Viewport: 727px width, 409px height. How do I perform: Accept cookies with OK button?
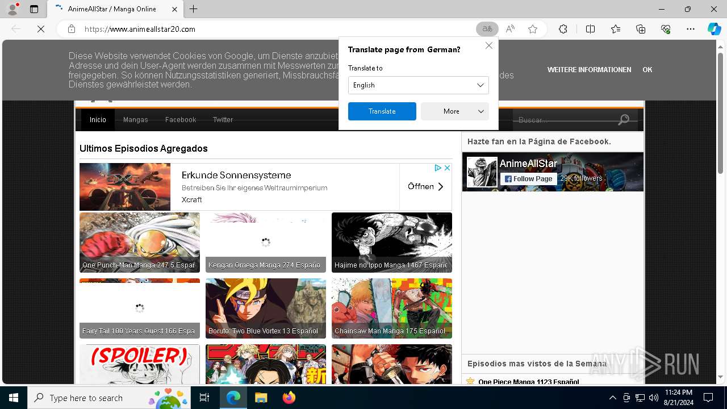647,70
